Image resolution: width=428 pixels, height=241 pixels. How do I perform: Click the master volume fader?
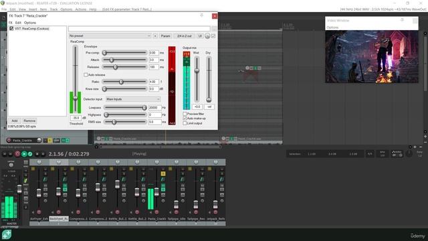[19, 189]
